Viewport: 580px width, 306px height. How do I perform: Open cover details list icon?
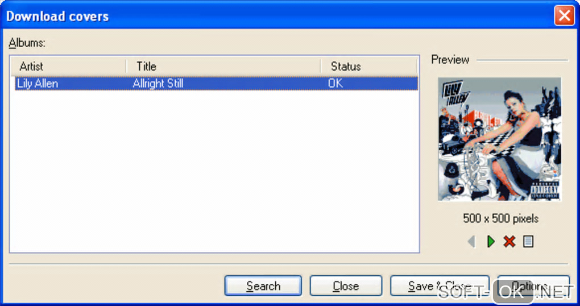pyautogui.click(x=528, y=242)
